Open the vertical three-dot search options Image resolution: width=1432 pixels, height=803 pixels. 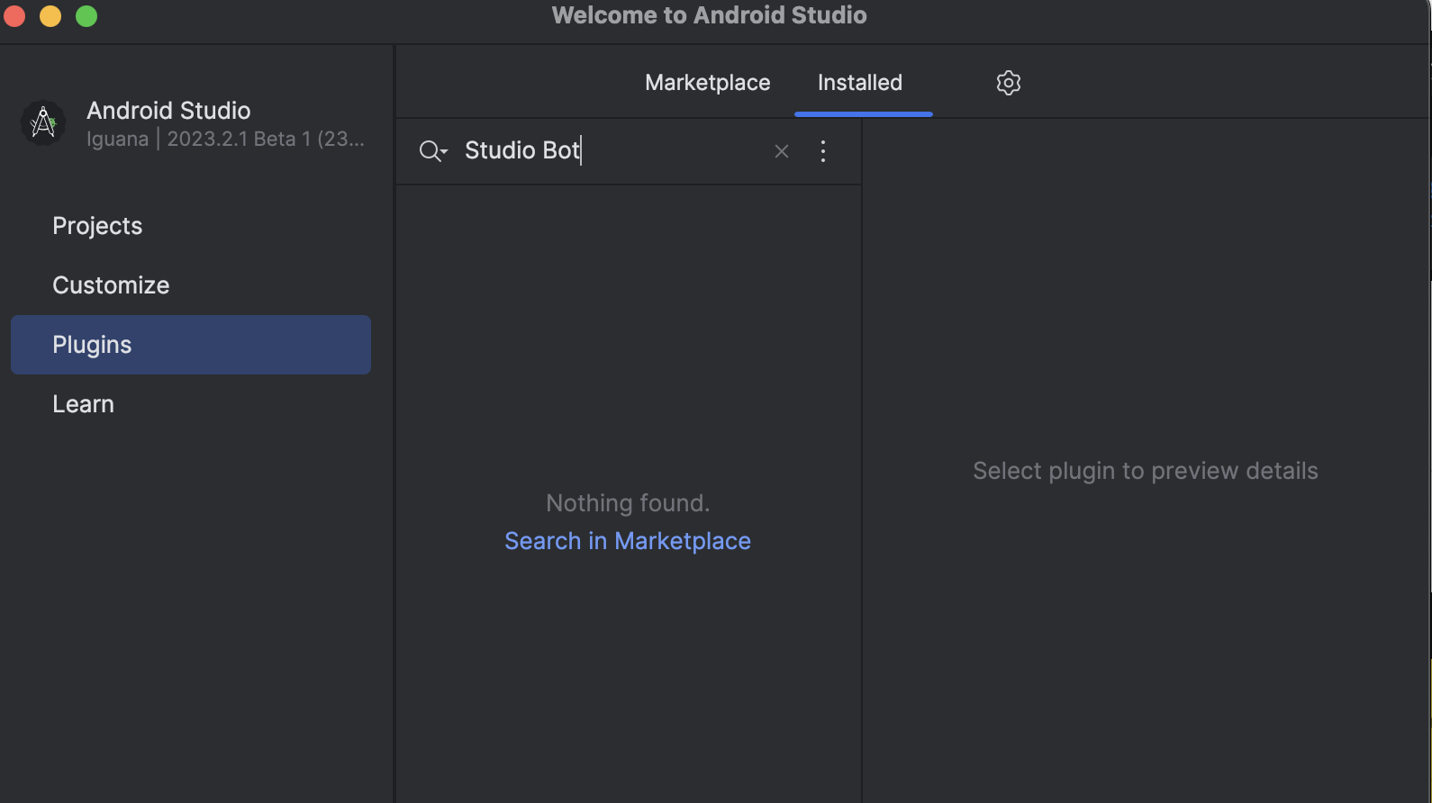(x=822, y=151)
